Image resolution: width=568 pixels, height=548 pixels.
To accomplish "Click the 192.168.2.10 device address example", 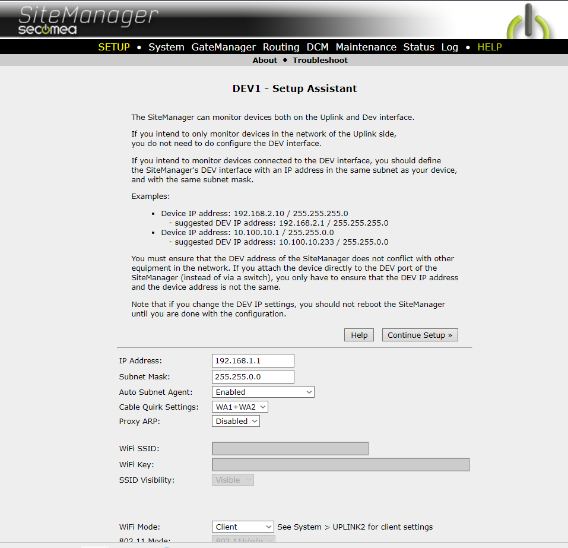I will click(255, 214).
